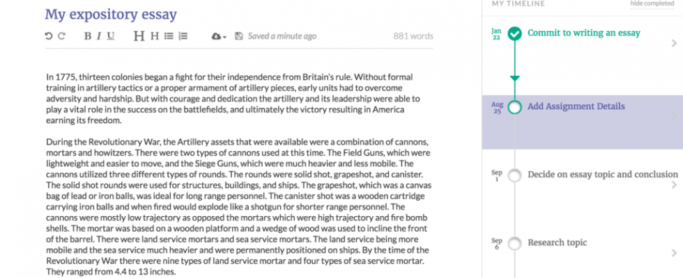Toggle bold formatting in the toolbar
Image resolution: width=683 pixels, height=278 pixels.
point(88,36)
